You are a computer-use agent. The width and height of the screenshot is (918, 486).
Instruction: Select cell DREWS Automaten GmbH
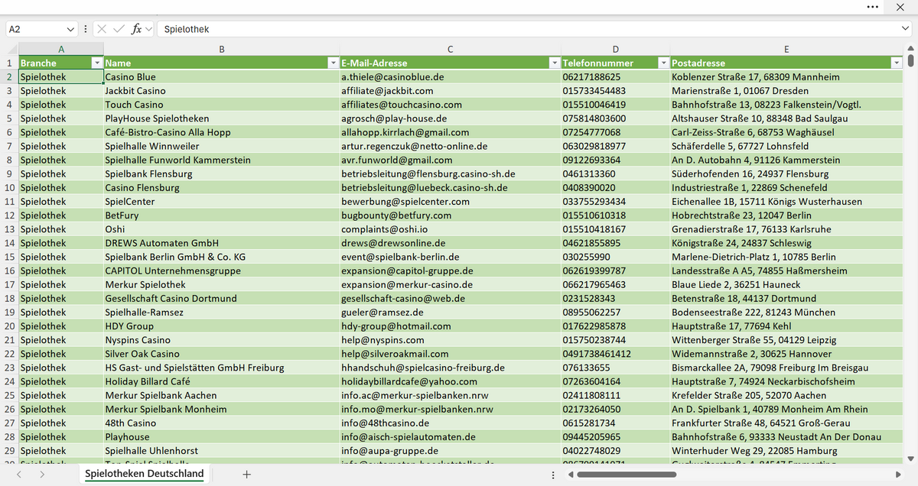click(221, 243)
